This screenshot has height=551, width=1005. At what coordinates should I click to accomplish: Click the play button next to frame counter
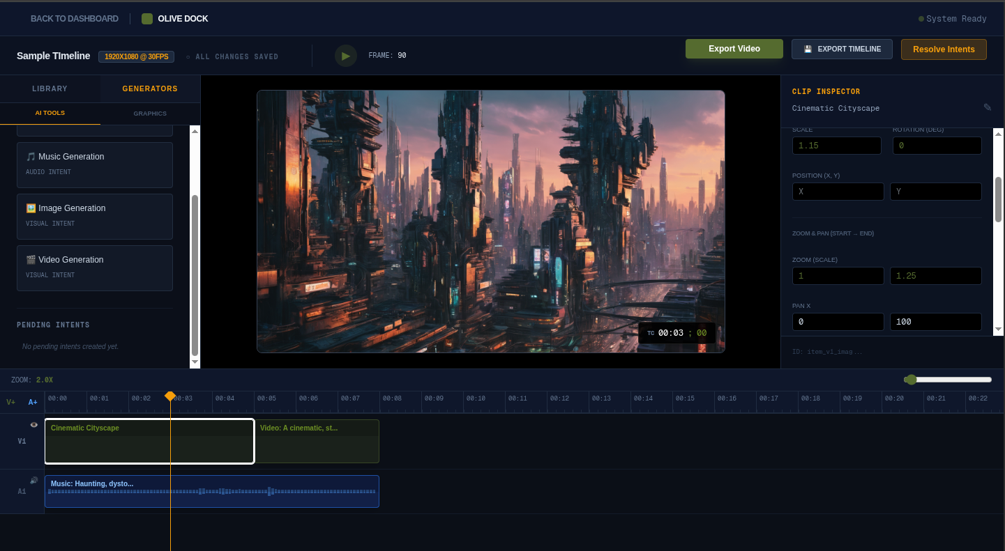point(346,56)
